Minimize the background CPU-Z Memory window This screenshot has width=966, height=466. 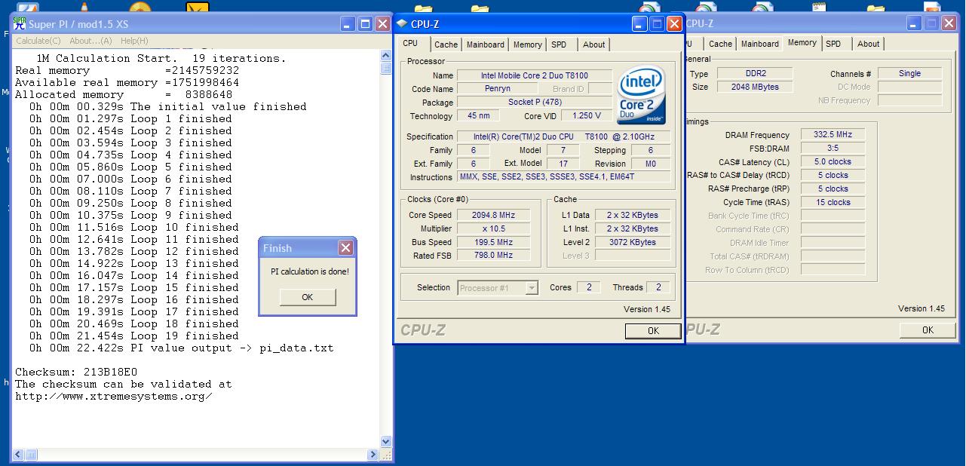click(x=914, y=24)
